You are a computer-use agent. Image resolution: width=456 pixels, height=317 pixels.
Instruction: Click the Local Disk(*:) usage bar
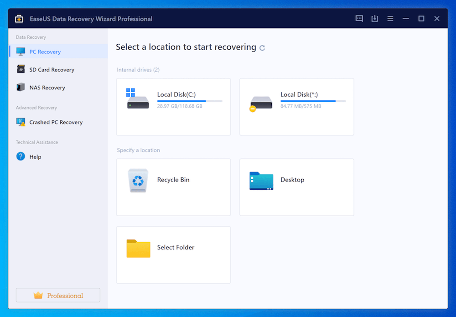[x=313, y=101]
